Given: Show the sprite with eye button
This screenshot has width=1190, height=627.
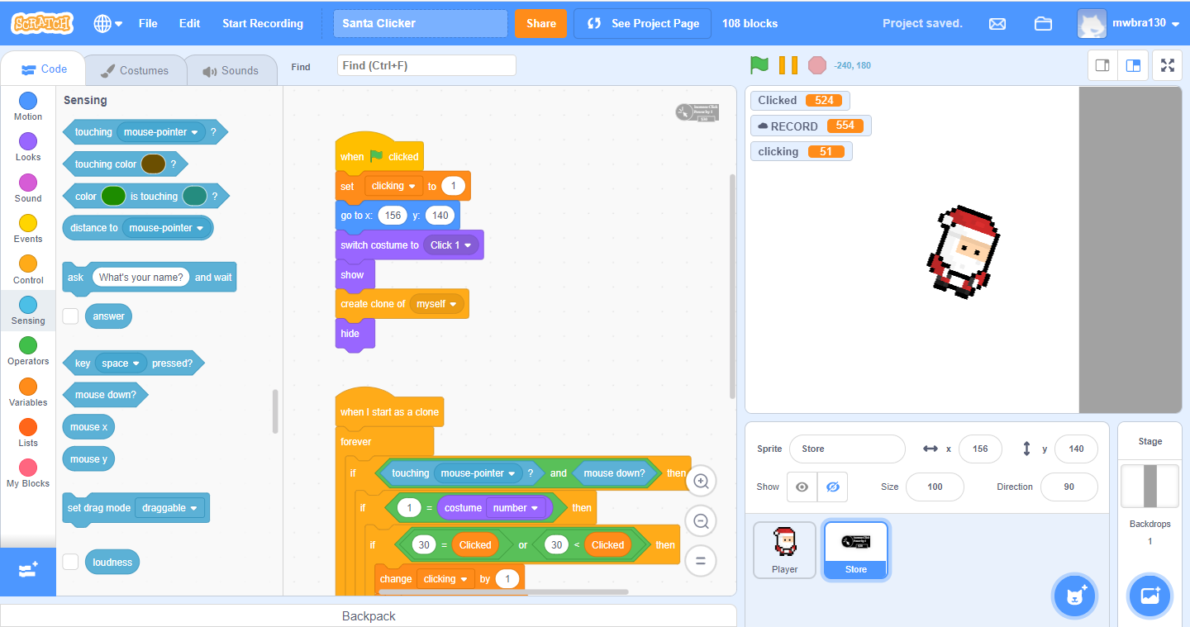Looking at the screenshot, I should coord(802,487).
